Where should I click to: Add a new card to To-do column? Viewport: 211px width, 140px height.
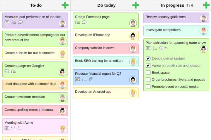65,5
